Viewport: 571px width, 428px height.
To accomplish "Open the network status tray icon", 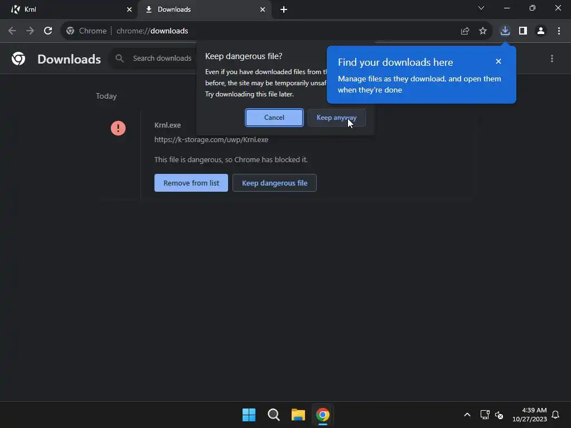I will point(485,415).
